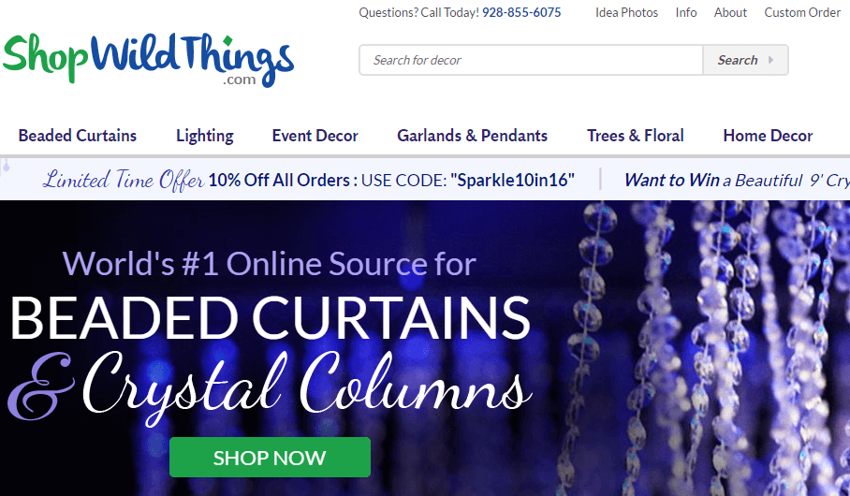850x496 pixels.
Task: Open the Event Decor menu
Action: [315, 136]
